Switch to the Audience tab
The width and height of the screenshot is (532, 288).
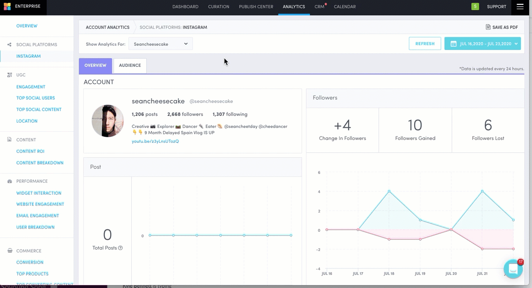click(130, 65)
